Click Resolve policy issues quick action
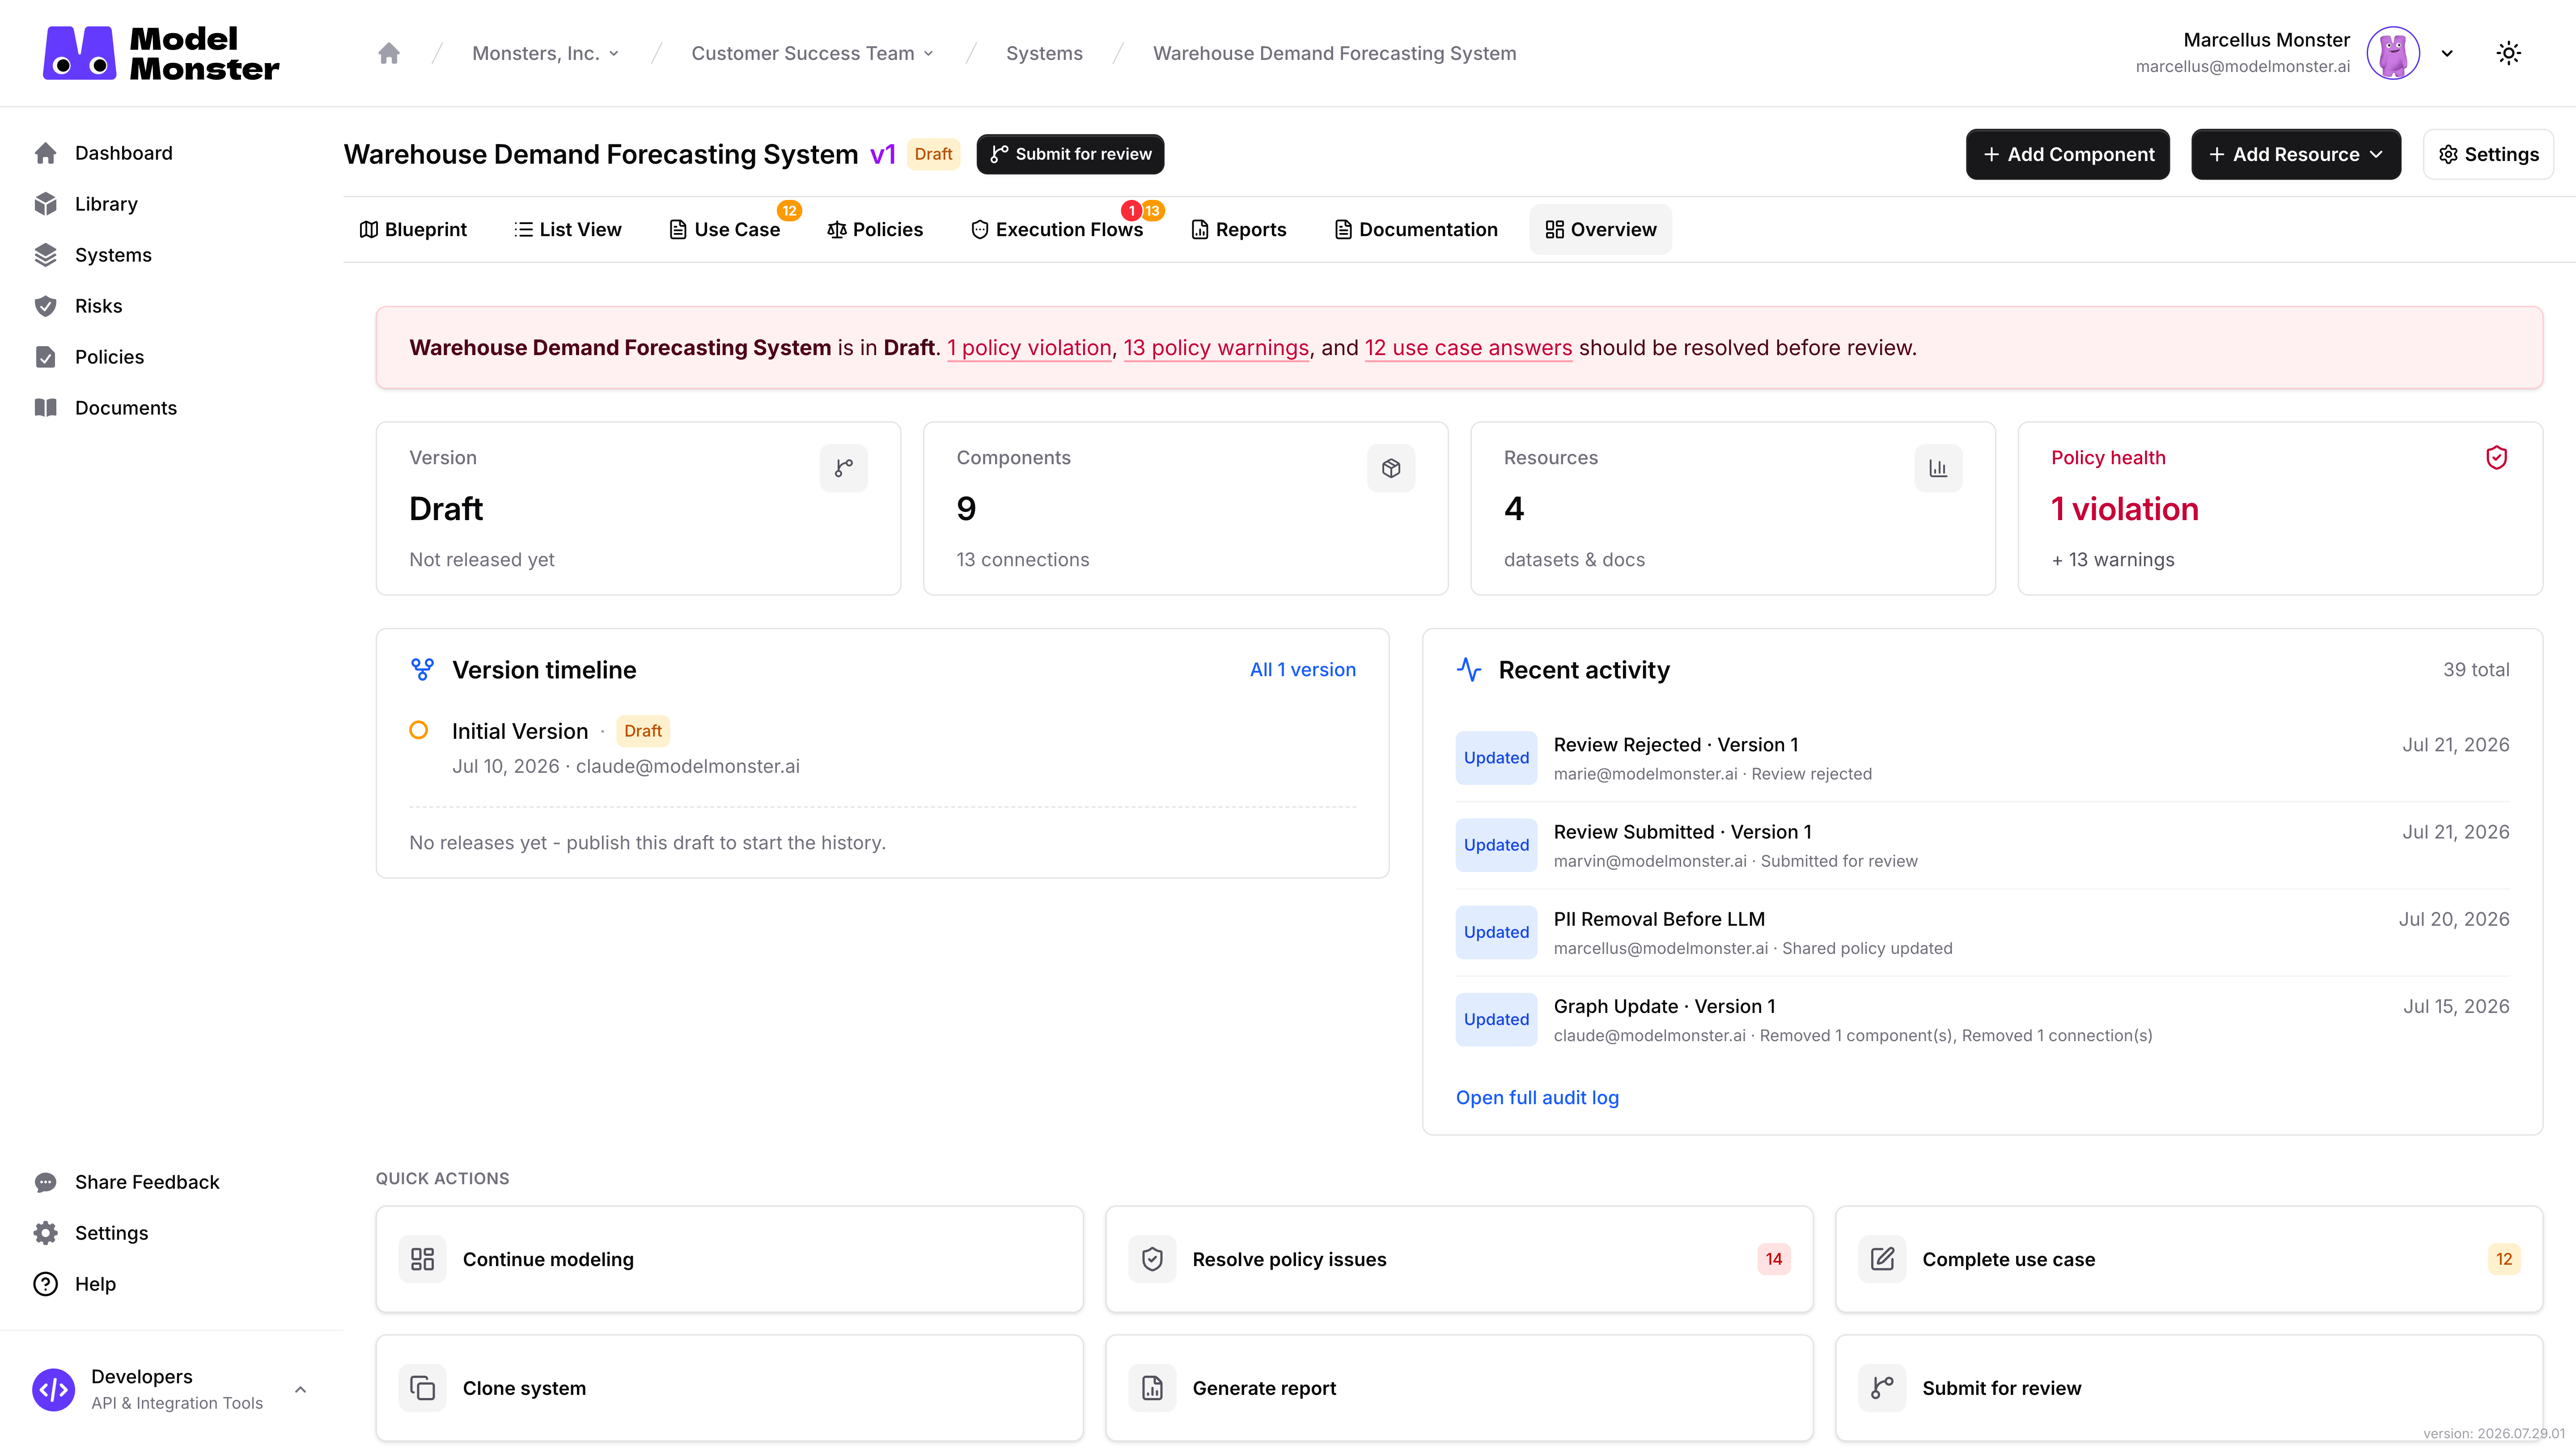Image resolution: width=2576 pixels, height=1449 pixels. click(1459, 1259)
